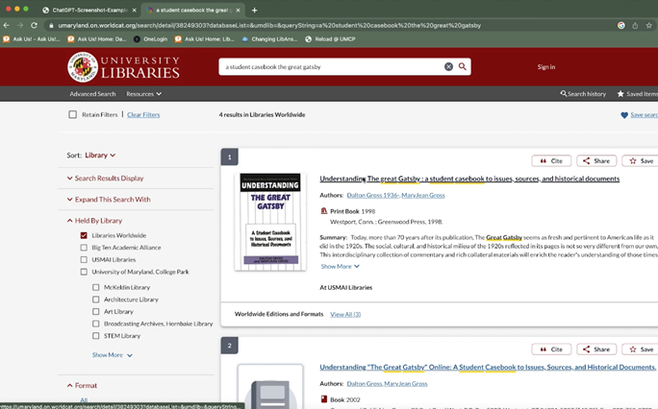Open View All (3) editions link
The width and height of the screenshot is (658, 409).
(345, 314)
